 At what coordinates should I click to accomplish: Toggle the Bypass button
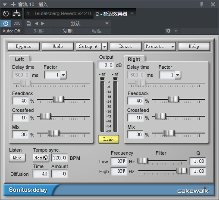[x=24, y=47]
